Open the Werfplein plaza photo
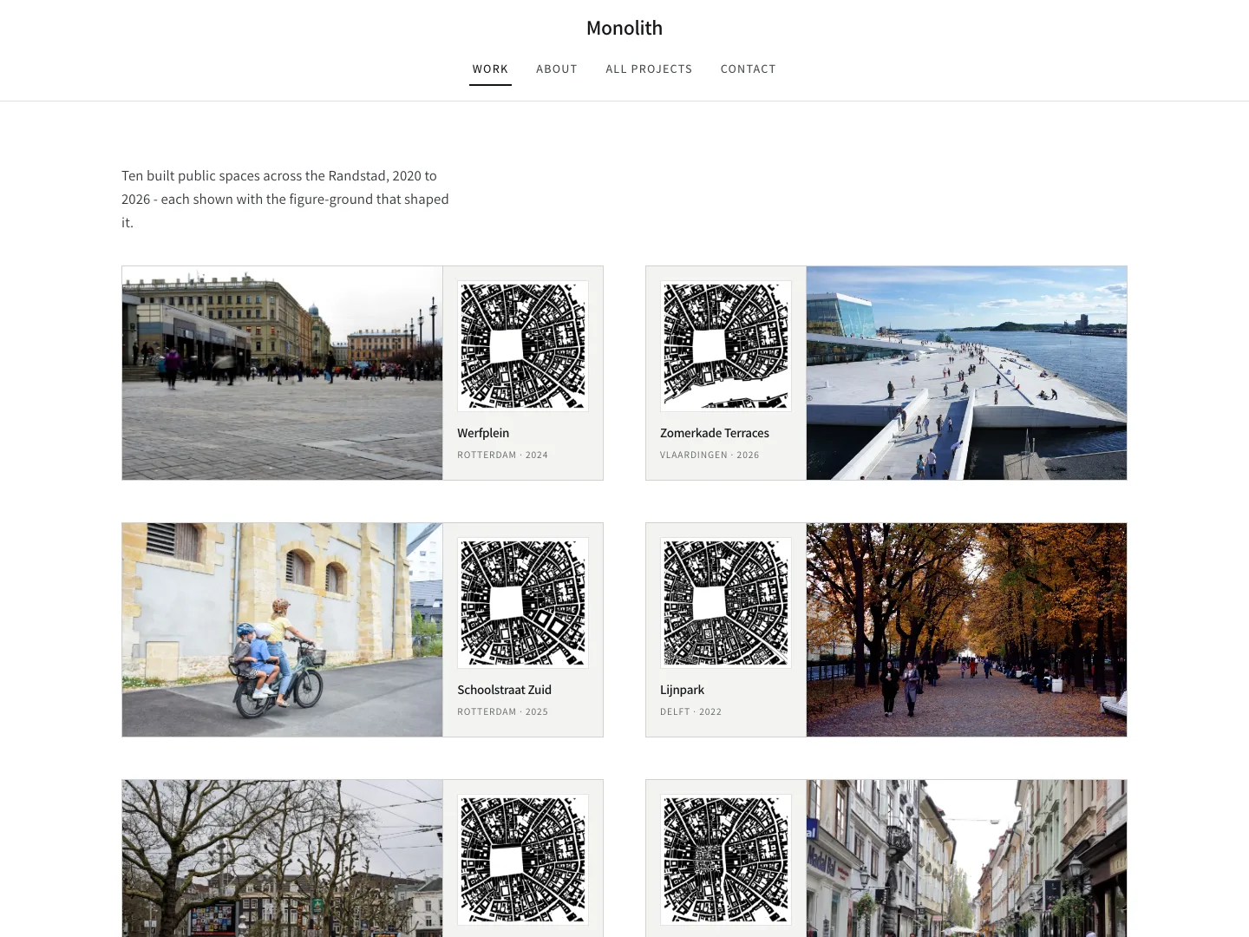 283,373
